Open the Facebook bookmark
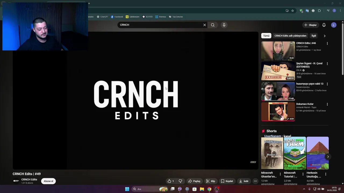The height and width of the screenshot is (193, 344). pyautogui.click(x=117, y=17)
